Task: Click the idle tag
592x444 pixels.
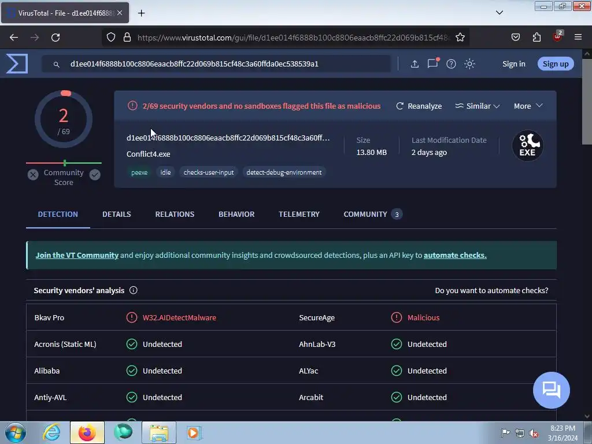Action: click(165, 172)
